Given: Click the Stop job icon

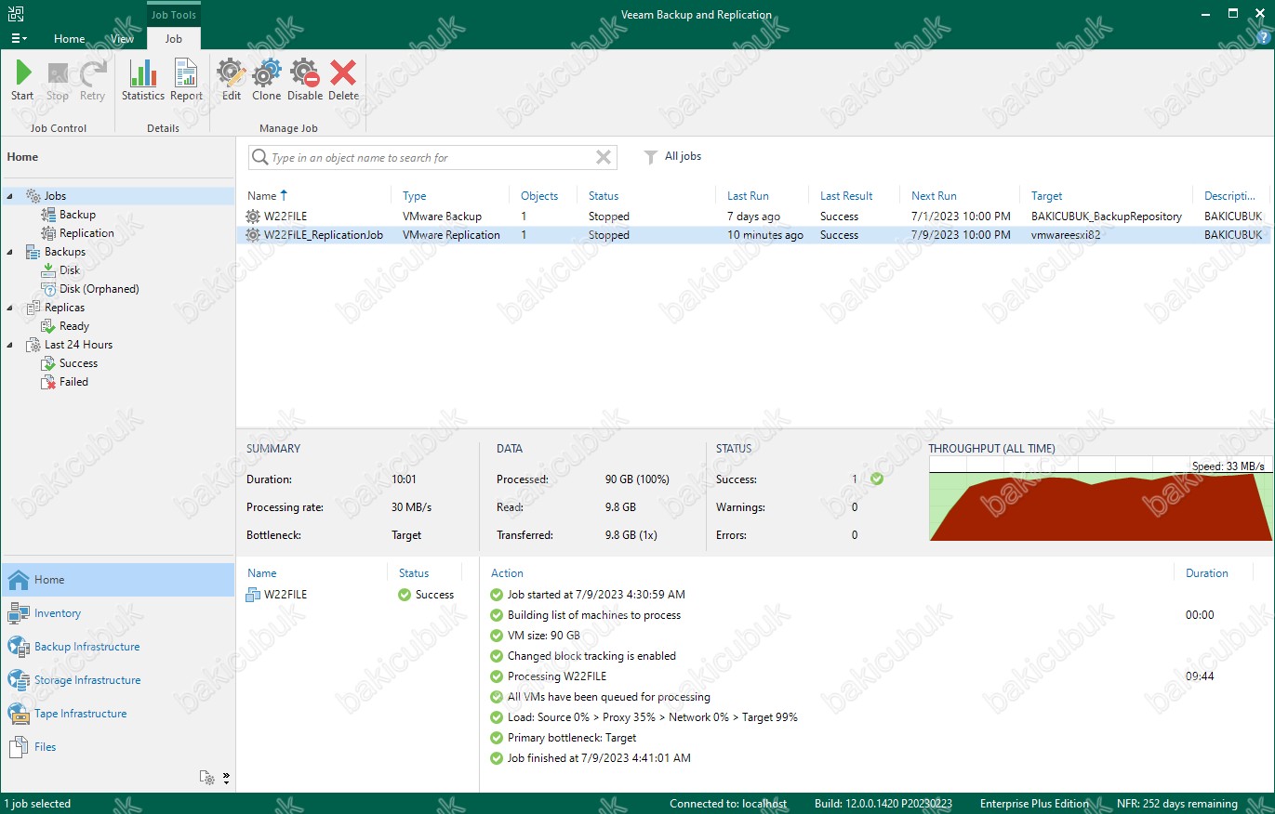Looking at the screenshot, I should (58, 80).
